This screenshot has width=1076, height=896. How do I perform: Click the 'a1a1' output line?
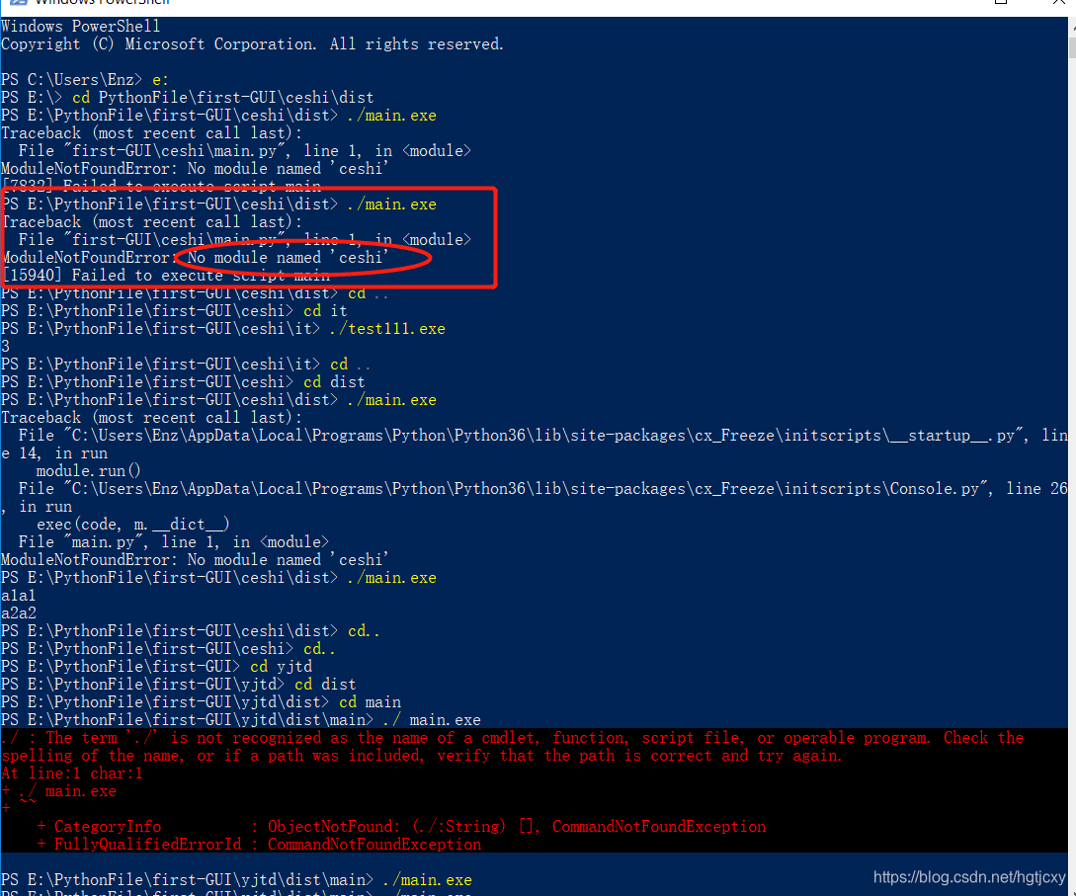point(18,596)
